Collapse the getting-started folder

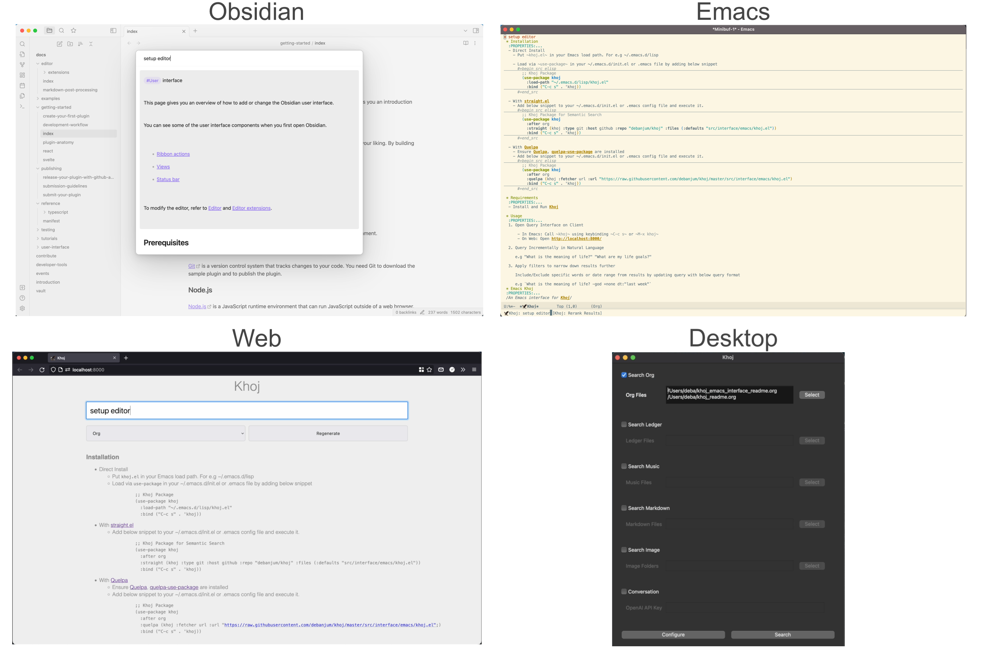pos(56,107)
